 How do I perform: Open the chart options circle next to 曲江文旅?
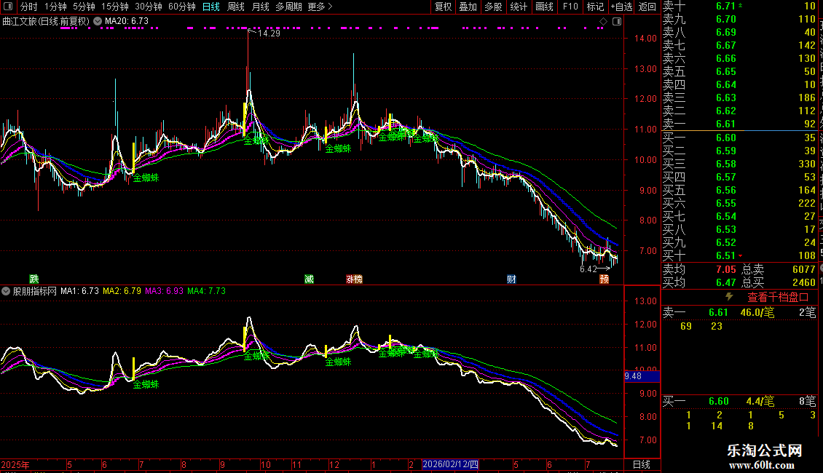click(x=98, y=21)
